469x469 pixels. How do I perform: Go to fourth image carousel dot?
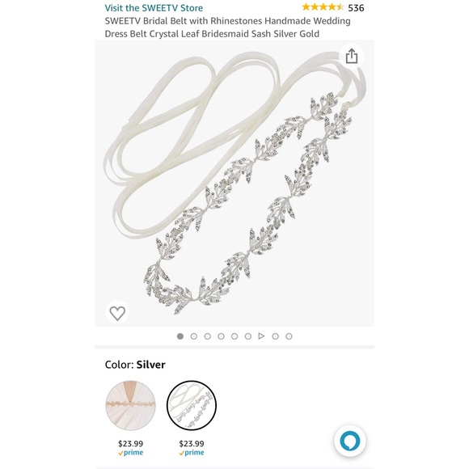(x=221, y=336)
